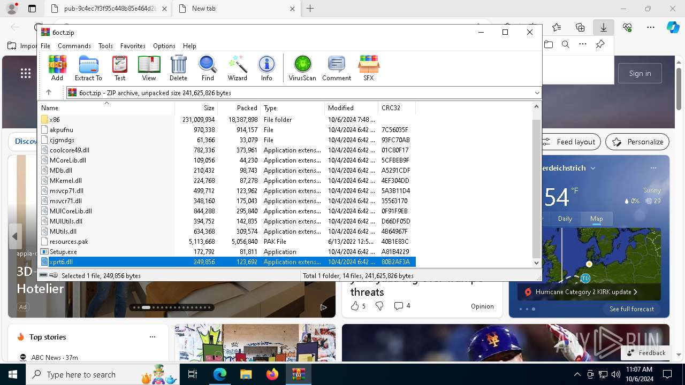Screen dimensions: 685x385
Task: Open Firefox from the taskbar
Action: pyautogui.click(x=272, y=374)
